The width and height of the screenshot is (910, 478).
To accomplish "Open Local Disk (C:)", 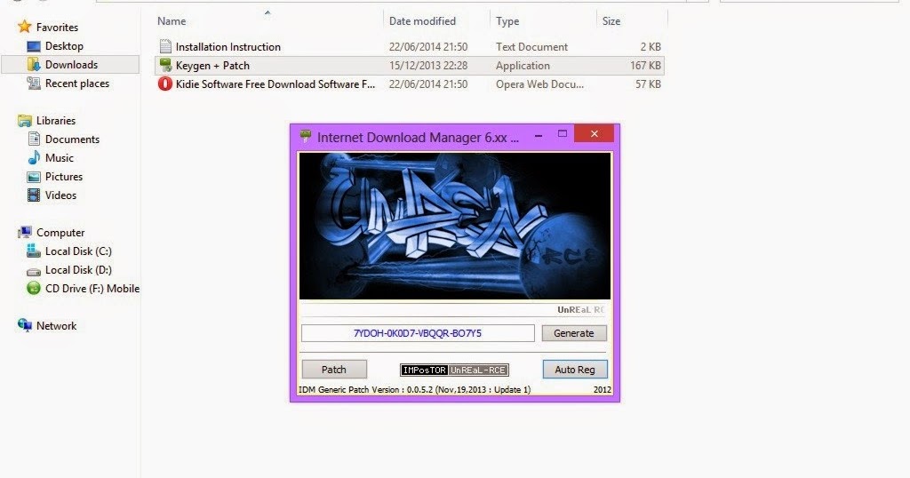I will pos(78,251).
